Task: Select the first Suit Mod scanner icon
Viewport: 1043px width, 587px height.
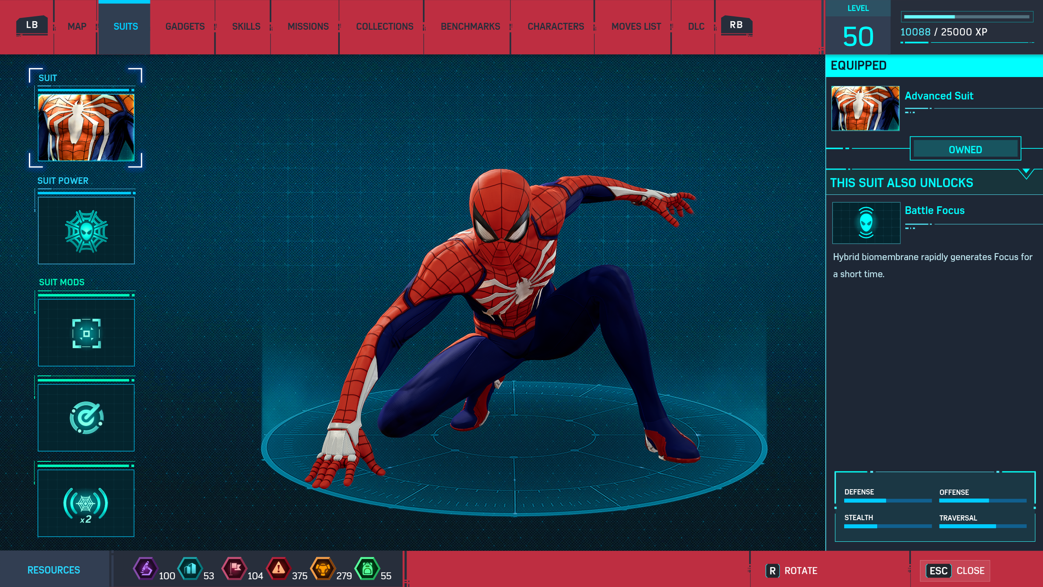Action: point(86,333)
